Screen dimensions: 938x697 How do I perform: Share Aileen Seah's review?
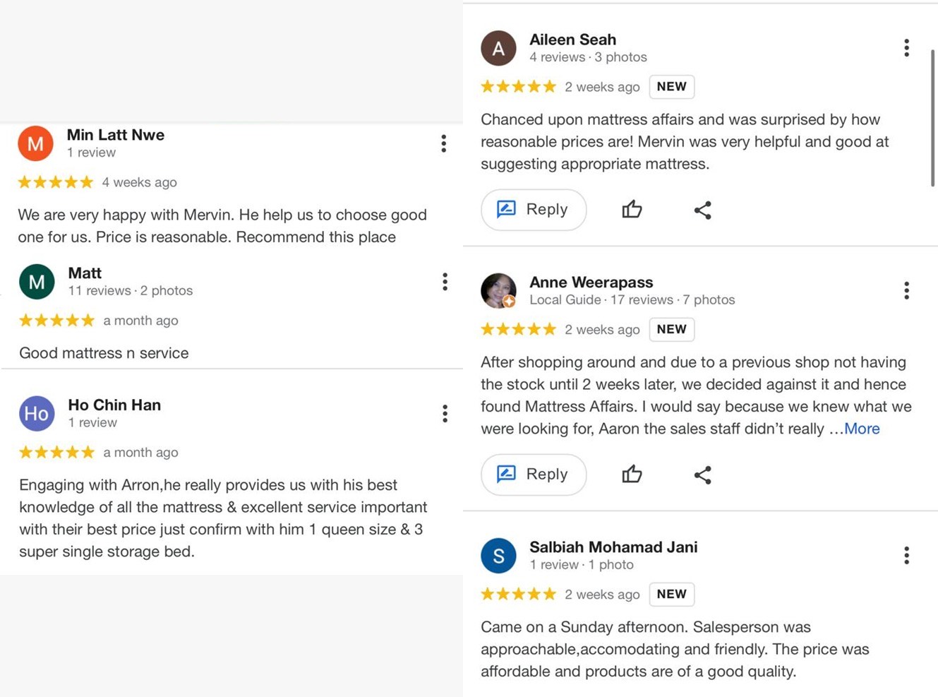click(x=702, y=210)
